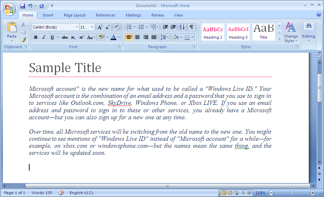324x197 pixels.
Task: Launch the Font dialog box
Action: coord(119,47)
